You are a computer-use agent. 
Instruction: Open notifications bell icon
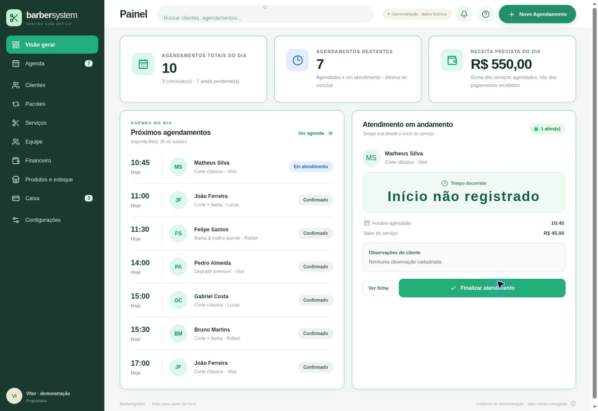(464, 14)
